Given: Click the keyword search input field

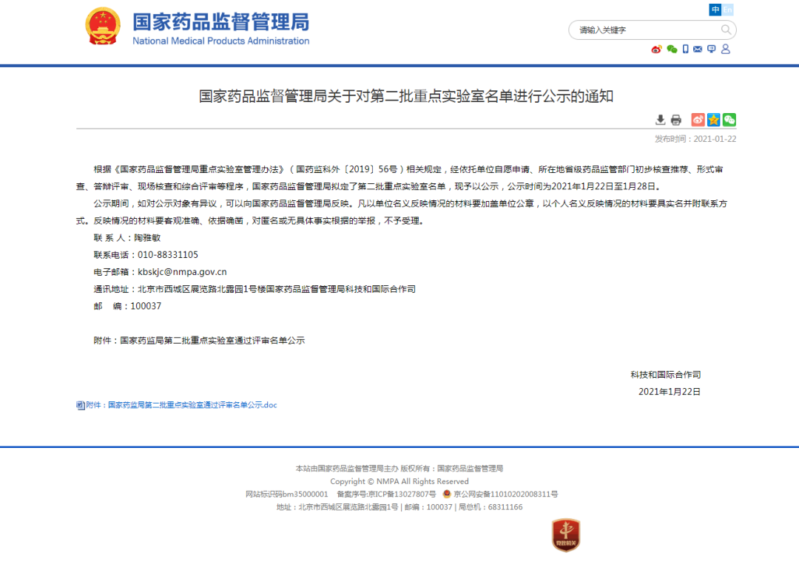Looking at the screenshot, I should point(644,30).
